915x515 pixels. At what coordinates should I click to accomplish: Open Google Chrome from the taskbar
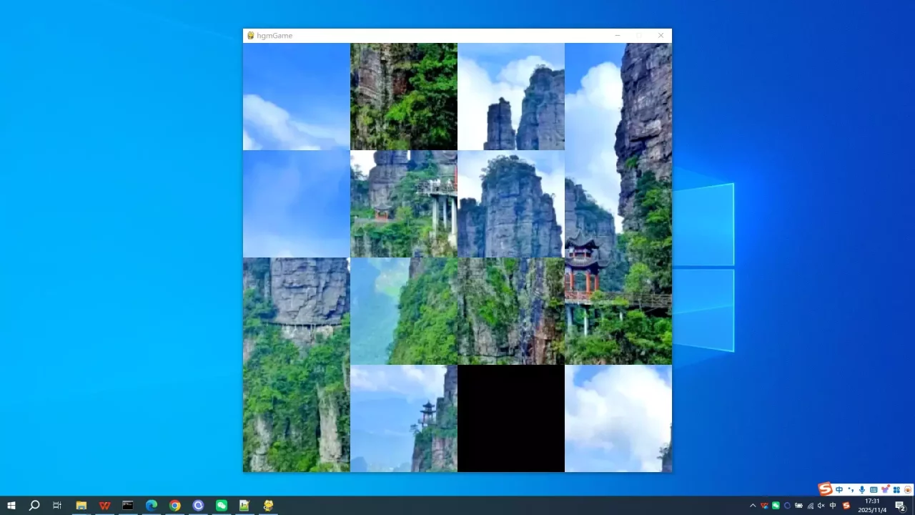tap(174, 506)
